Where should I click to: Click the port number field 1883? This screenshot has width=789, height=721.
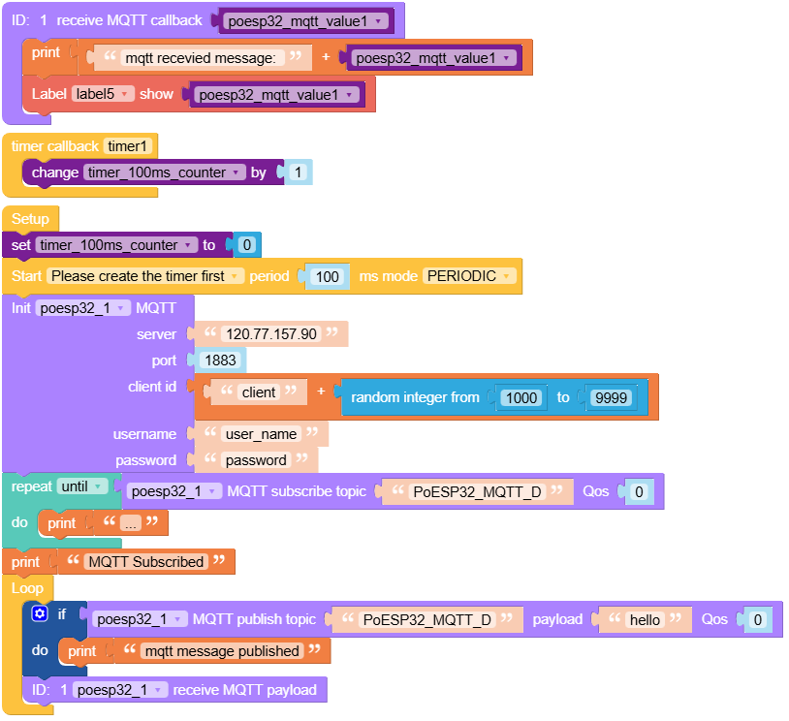click(x=222, y=360)
